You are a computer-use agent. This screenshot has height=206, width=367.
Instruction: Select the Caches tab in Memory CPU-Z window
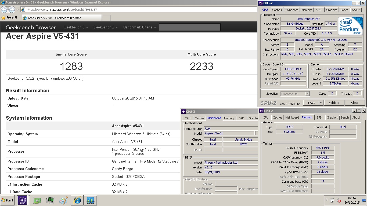point(278,117)
